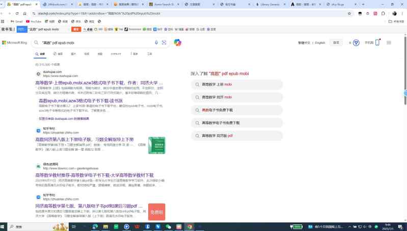Click the sign-in button in Bing header
This screenshot has width=407, height=231.
coord(336,43)
